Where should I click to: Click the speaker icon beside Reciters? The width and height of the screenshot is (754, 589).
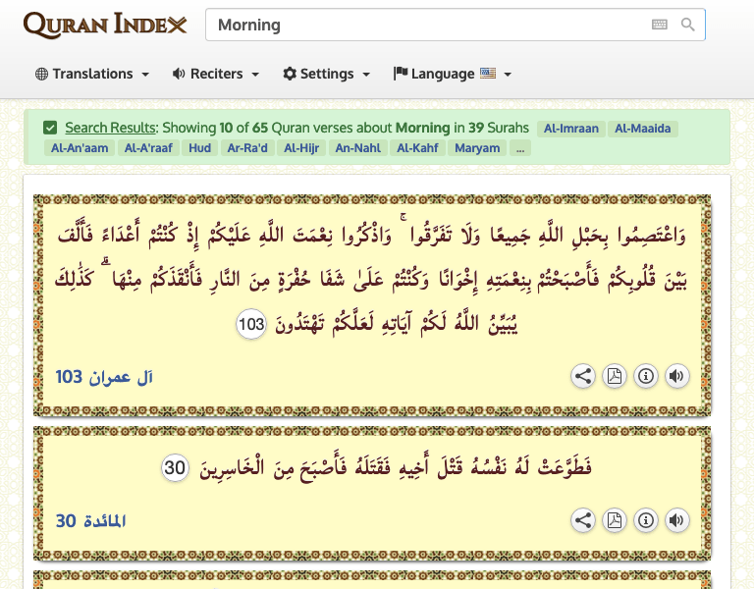click(x=179, y=74)
